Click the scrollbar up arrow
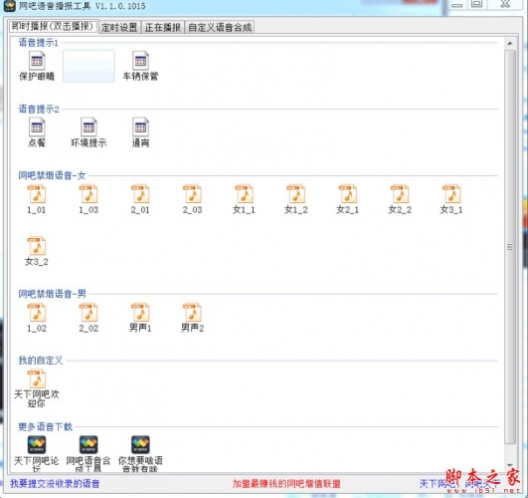The image size is (528, 498). 510,43
